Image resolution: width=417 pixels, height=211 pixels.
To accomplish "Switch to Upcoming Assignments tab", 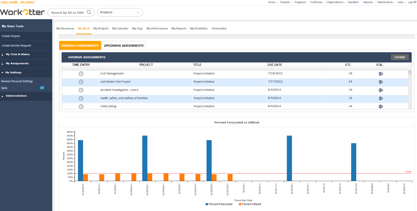I will click(x=123, y=45).
